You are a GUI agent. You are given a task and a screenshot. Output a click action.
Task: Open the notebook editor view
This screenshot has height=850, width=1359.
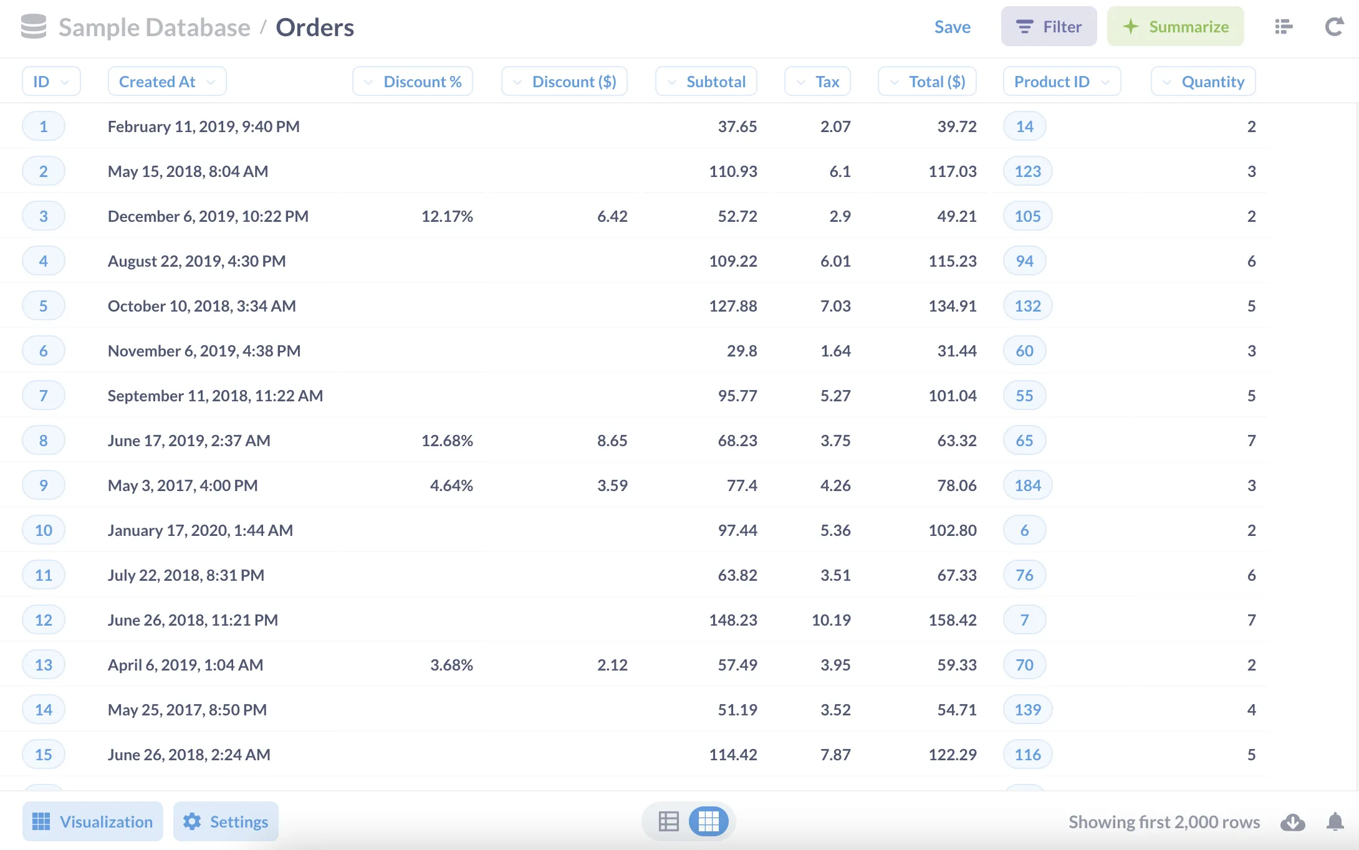[1284, 27]
